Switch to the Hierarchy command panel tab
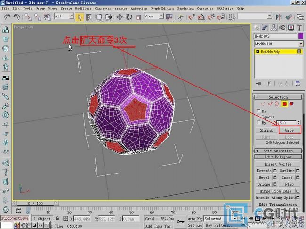This screenshot has height=229, width=306. [274, 28]
